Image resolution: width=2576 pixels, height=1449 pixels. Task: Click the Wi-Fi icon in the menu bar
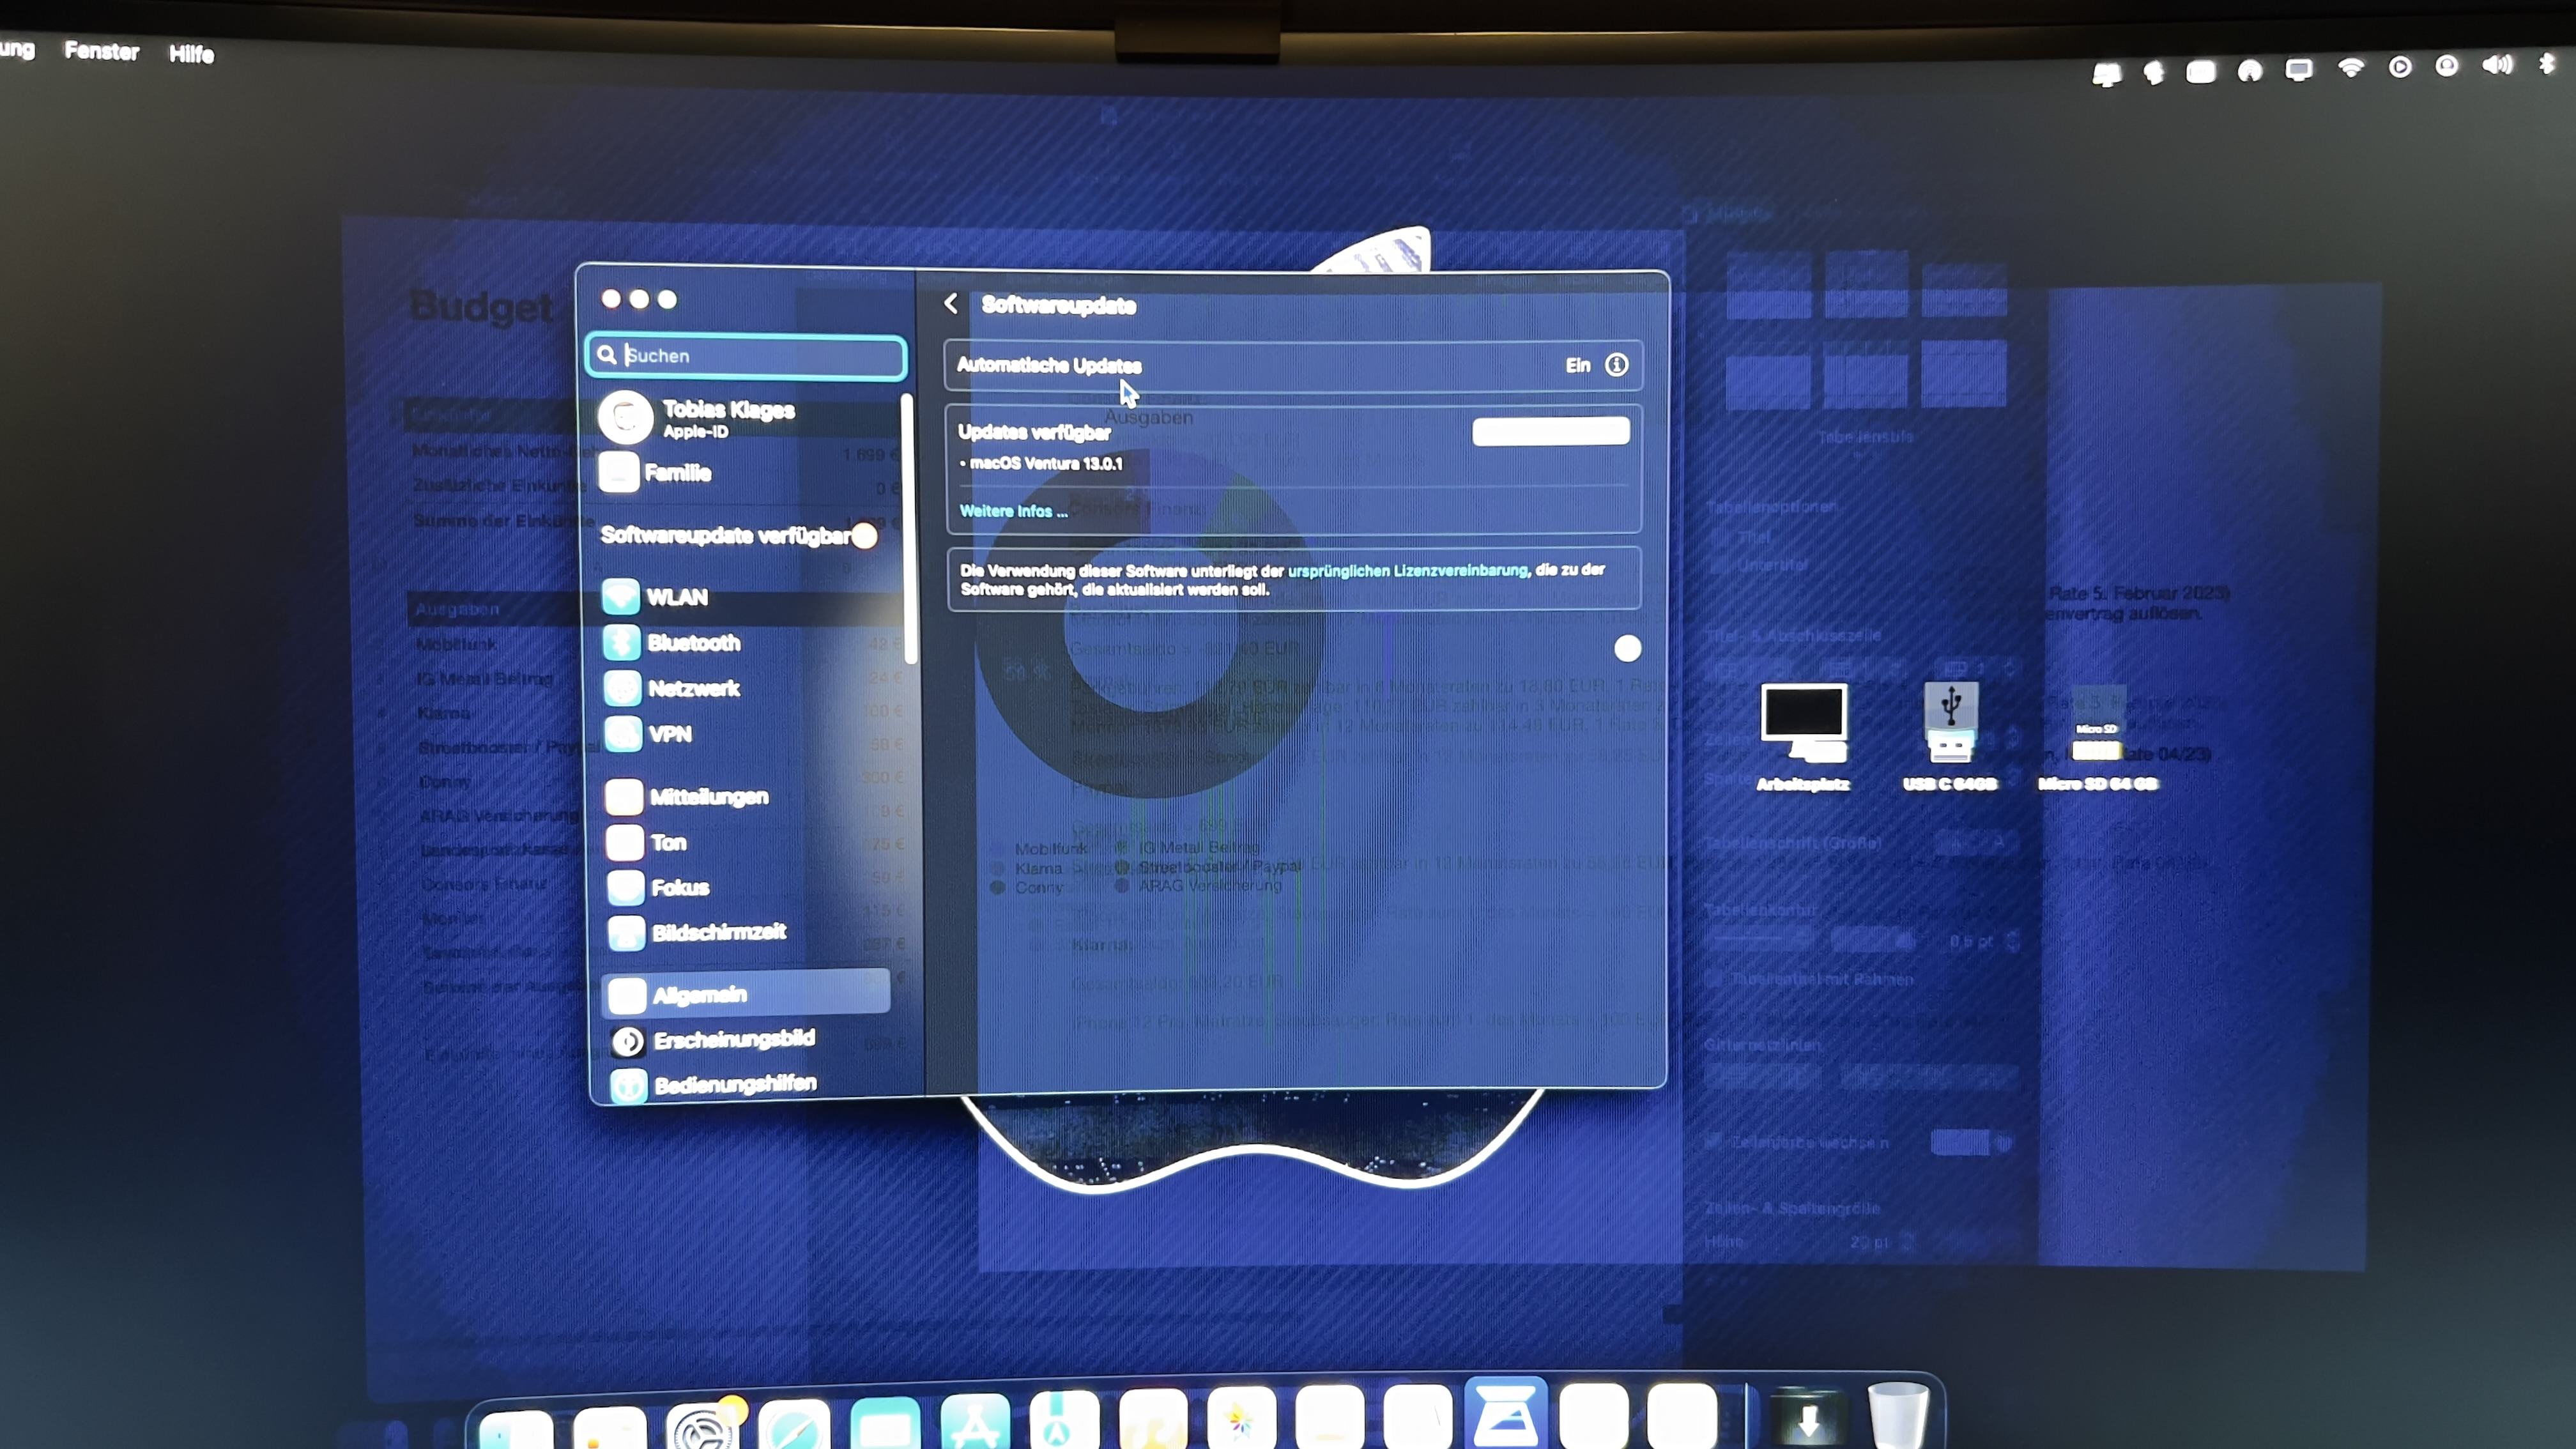(x=2351, y=67)
